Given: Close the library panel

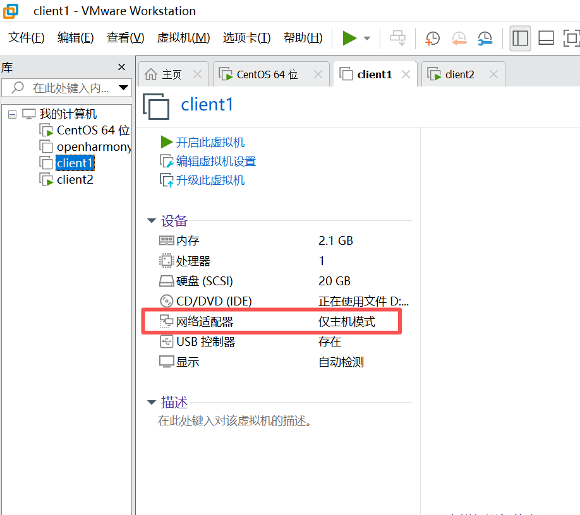Looking at the screenshot, I should (x=121, y=67).
